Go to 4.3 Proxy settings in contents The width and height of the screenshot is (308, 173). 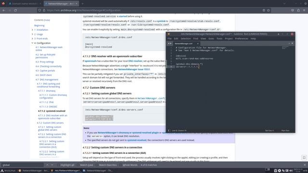click(x=45, y=62)
